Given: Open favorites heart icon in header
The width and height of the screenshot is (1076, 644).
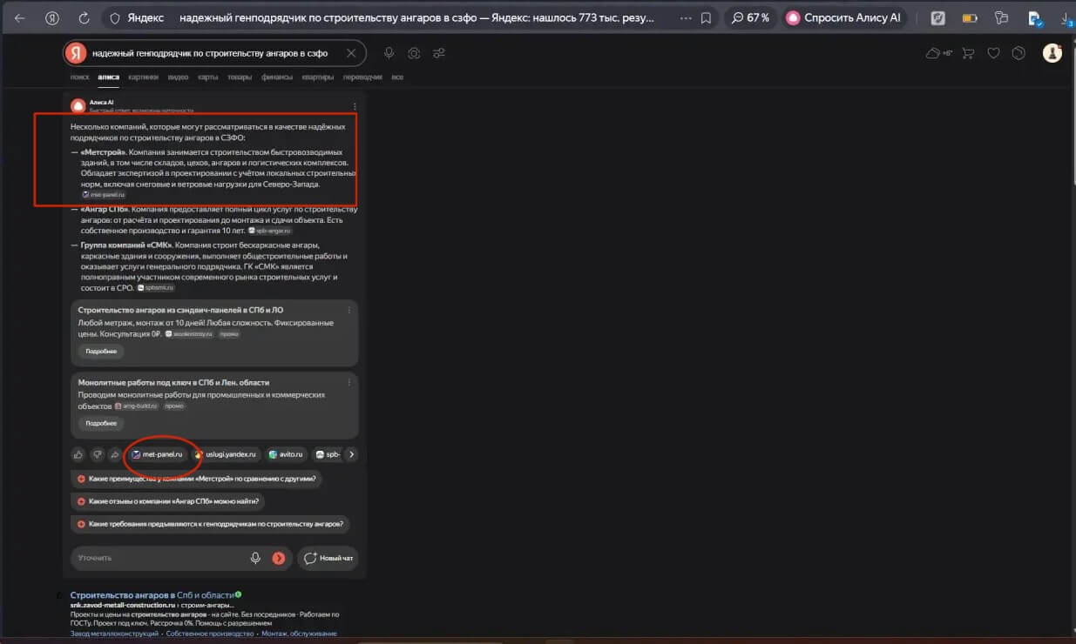Looking at the screenshot, I should [994, 53].
